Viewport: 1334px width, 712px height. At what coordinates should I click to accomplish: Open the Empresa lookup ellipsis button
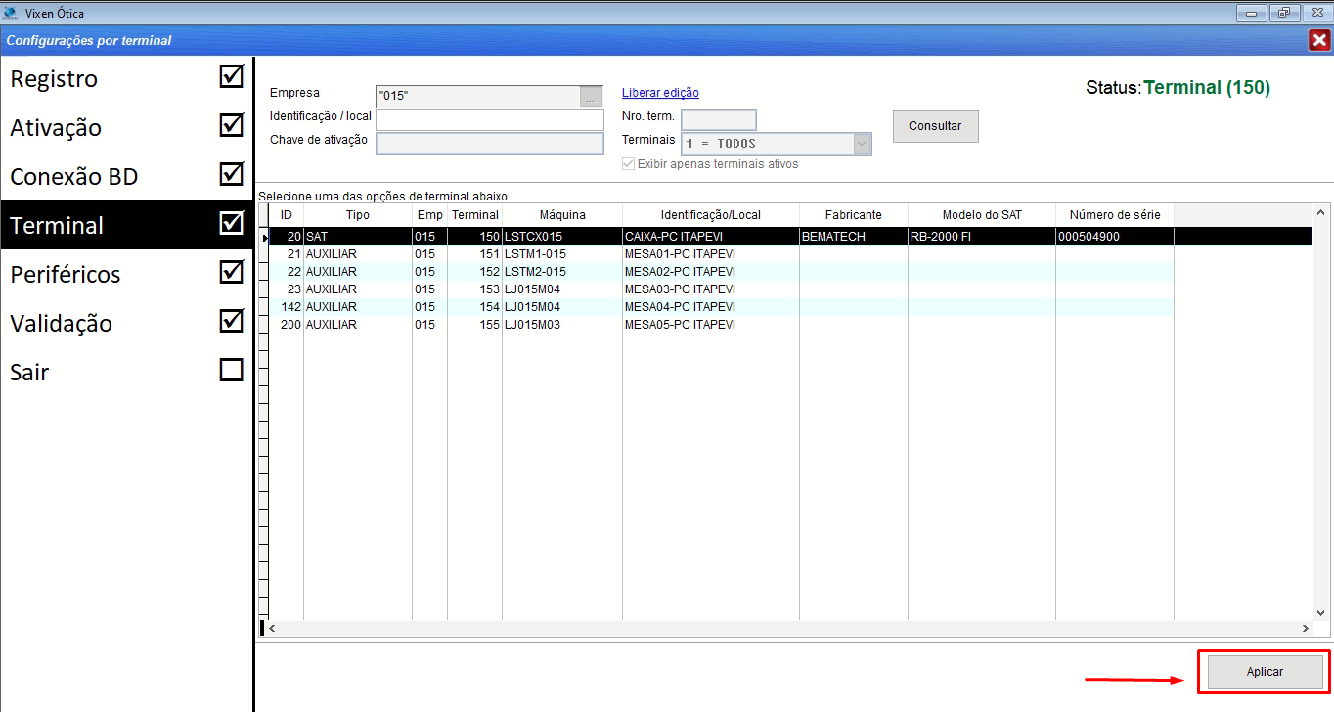click(x=591, y=96)
